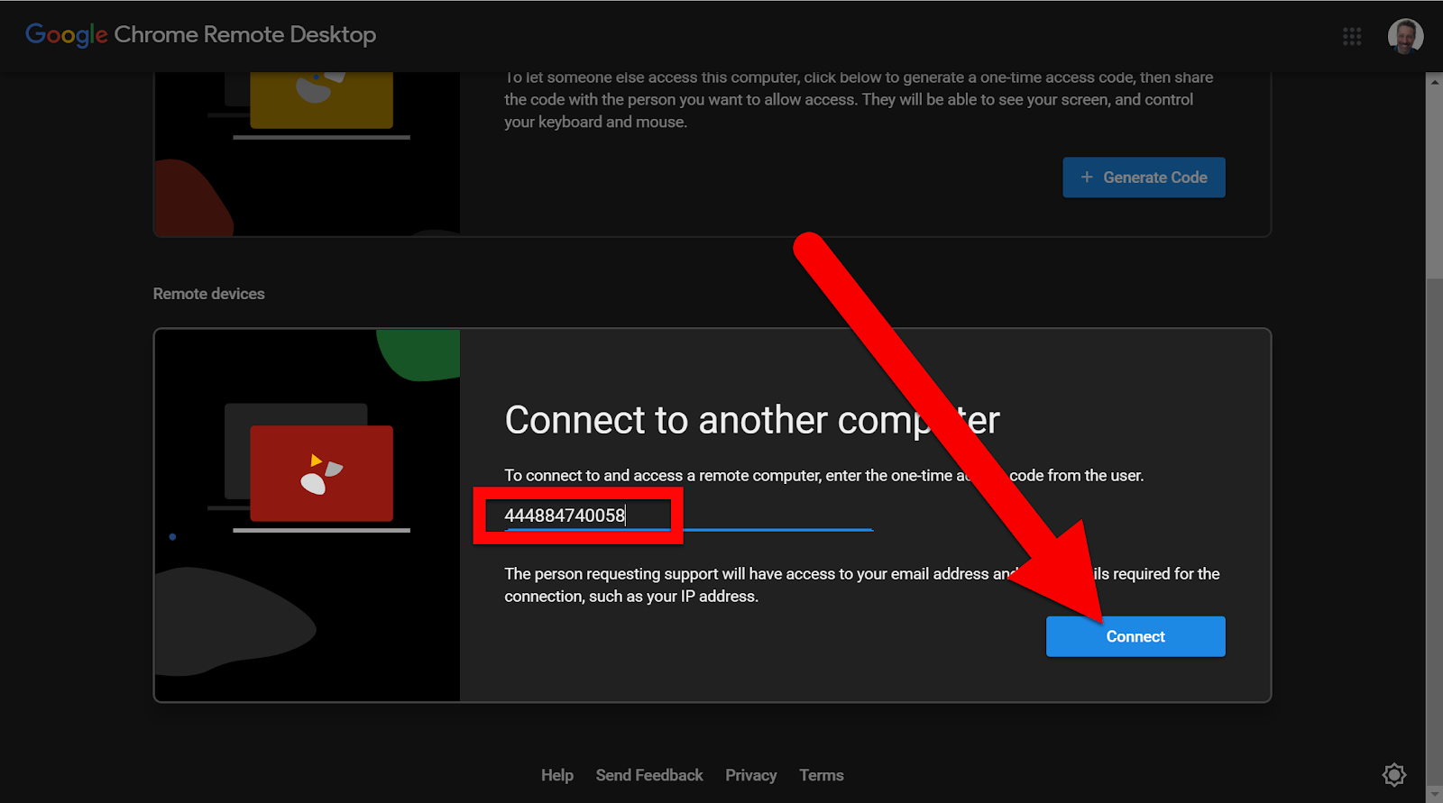
Task: Open the Google apps grid icon
Action: (1351, 36)
